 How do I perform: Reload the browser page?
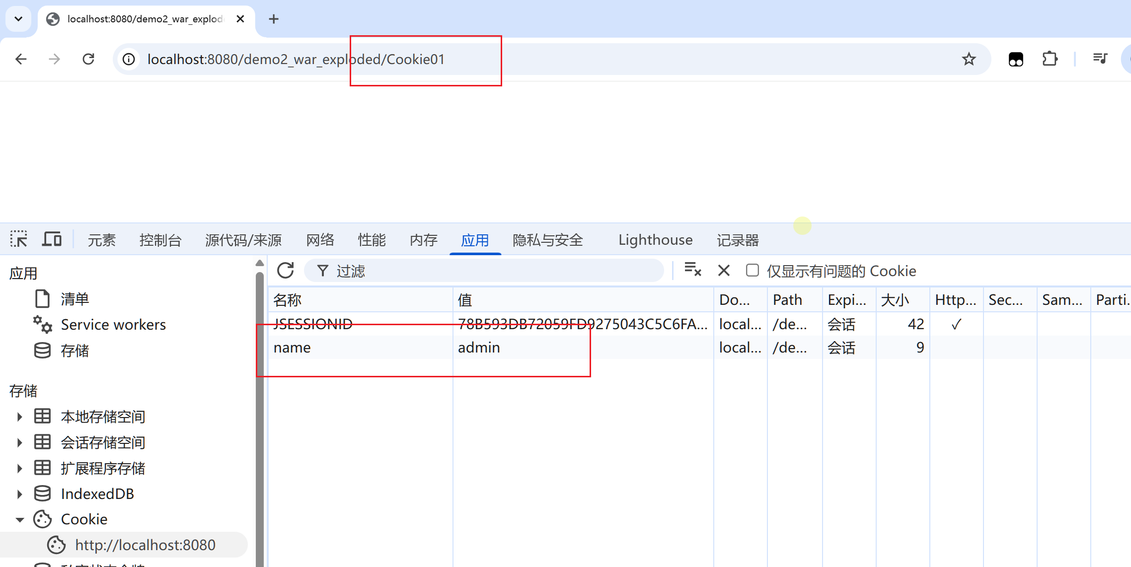(x=88, y=60)
